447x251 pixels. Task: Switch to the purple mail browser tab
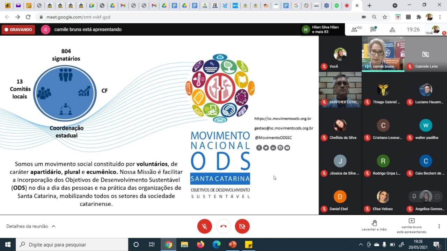(18, 6)
